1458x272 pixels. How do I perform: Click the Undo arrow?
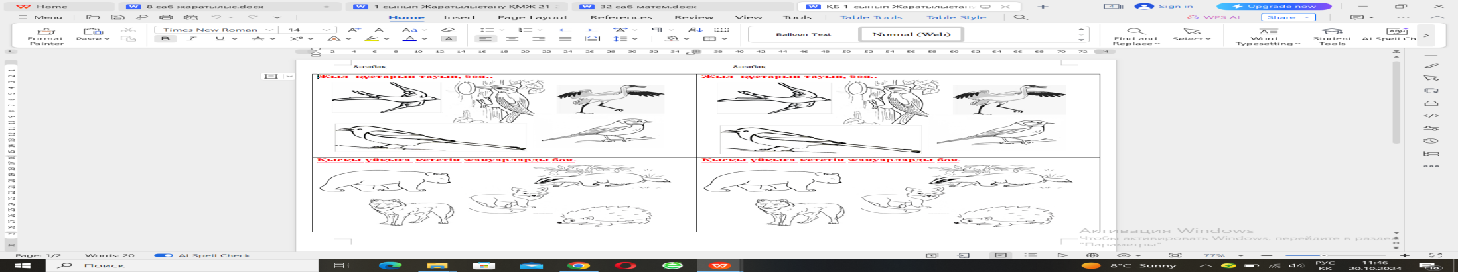point(216,17)
